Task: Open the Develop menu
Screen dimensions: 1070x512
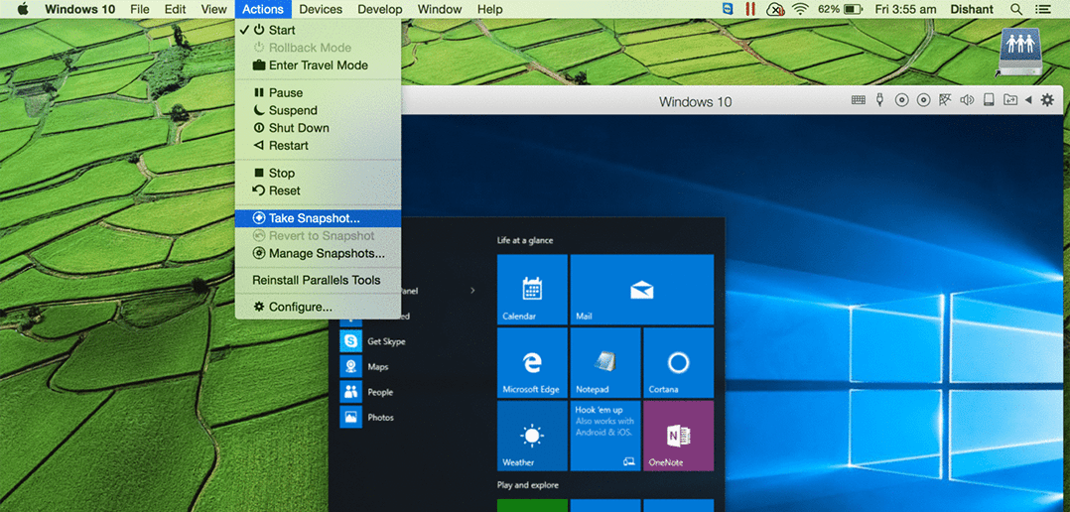Action: click(380, 9)
